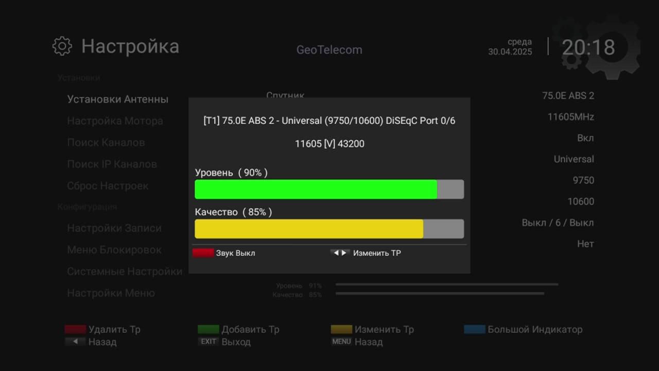Click the Большой Индикатор label
The width and height of the screenshot is (659, 371).
point(535,329)
